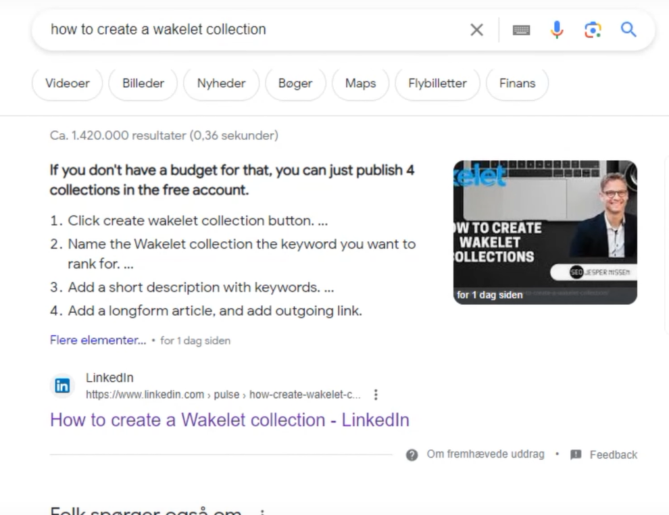Viewport: 669px width, 515px height.
Task: Click the blue magnifier search icon
Action: 628,30
